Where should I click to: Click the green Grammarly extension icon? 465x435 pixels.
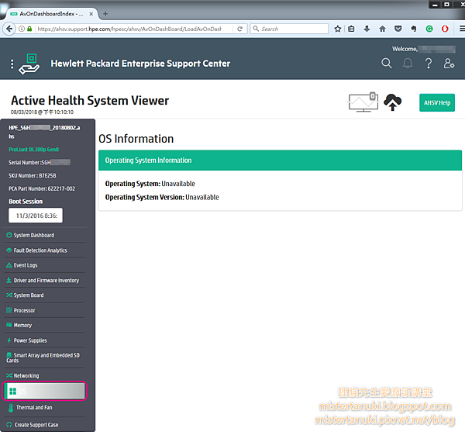pyautogui.click(x=429, y=29)
